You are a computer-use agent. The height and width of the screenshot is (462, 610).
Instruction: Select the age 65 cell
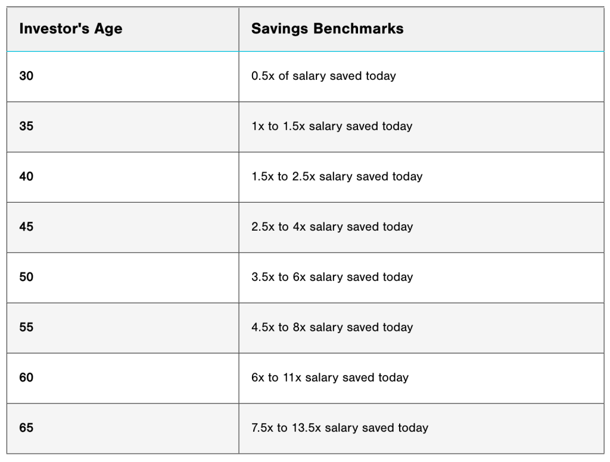[x=26, y=427]
